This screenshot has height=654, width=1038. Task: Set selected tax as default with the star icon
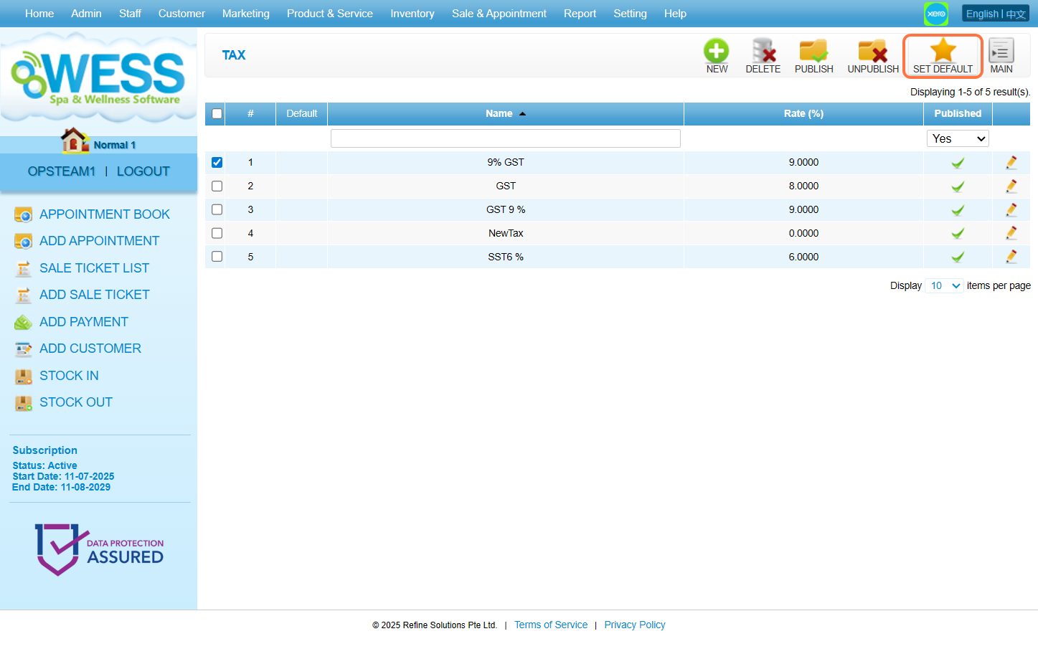point(943,52)
